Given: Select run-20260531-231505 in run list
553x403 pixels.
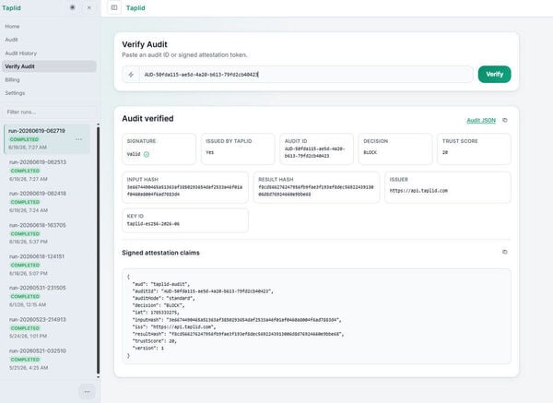Looking at the screenshot, I should [46, 296].
